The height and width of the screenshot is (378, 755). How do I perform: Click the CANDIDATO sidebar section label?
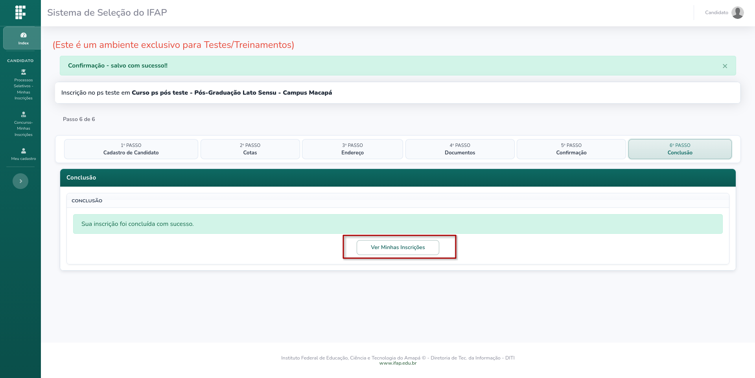pos(20,61)
